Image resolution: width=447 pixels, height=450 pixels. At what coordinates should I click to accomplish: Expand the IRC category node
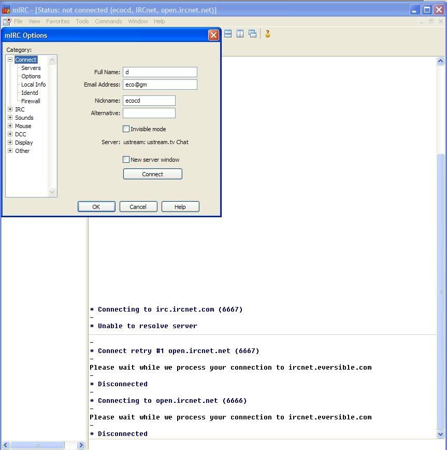(10, 109)
